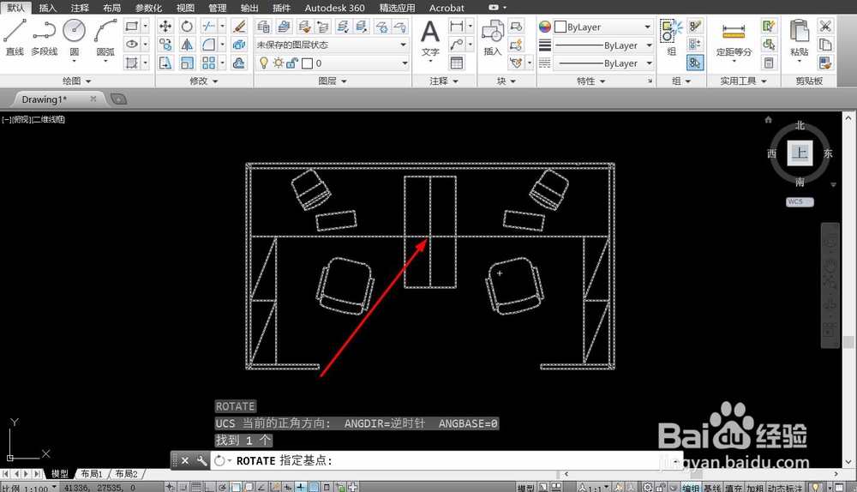Select the Line (直线) tool
The image size is (857, 492).
point(15,37)
